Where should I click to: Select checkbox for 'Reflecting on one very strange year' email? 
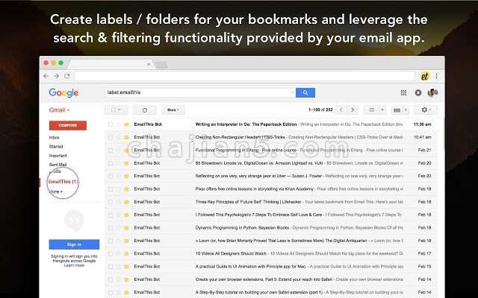click(x=111, y=176)
